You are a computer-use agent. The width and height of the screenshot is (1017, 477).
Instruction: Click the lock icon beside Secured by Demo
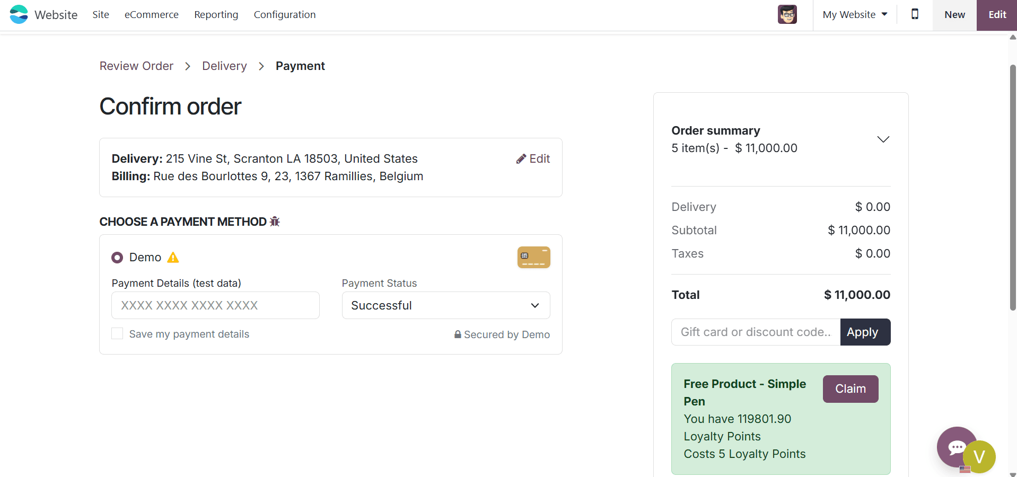coord(457,334)
